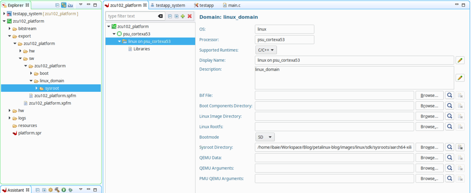Click the search icon next to Bif File
Image resolution: width=471 pixels, height=193 pixels.
point(450,96)
